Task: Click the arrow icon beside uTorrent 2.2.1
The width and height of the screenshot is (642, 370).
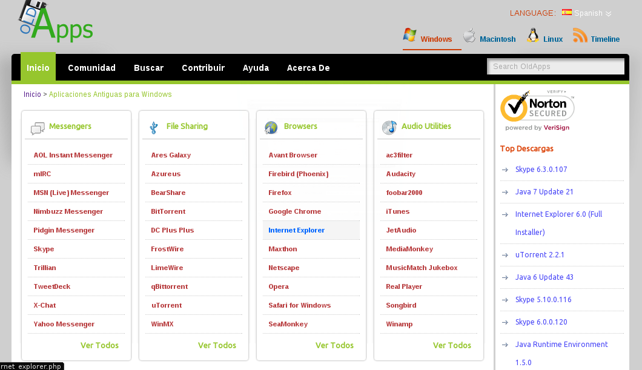Action: [505, 254]
